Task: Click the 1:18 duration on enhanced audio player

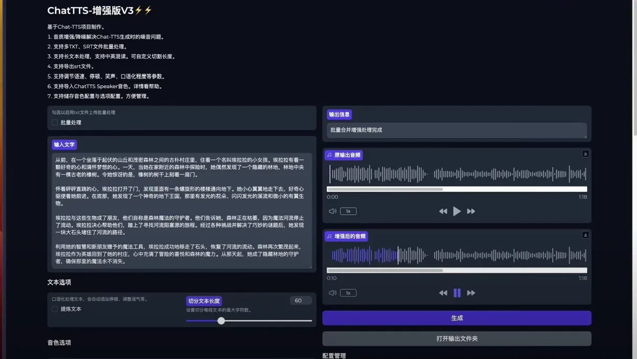Action: pyautogui.click(x=583, y=278)
